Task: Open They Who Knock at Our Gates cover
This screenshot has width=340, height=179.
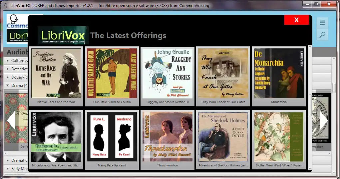Action: coord(223,73)
